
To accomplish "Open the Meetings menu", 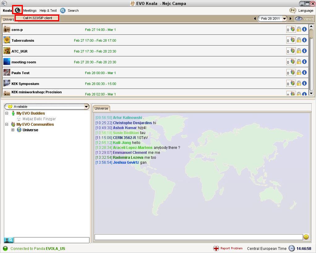I will 30,11.
